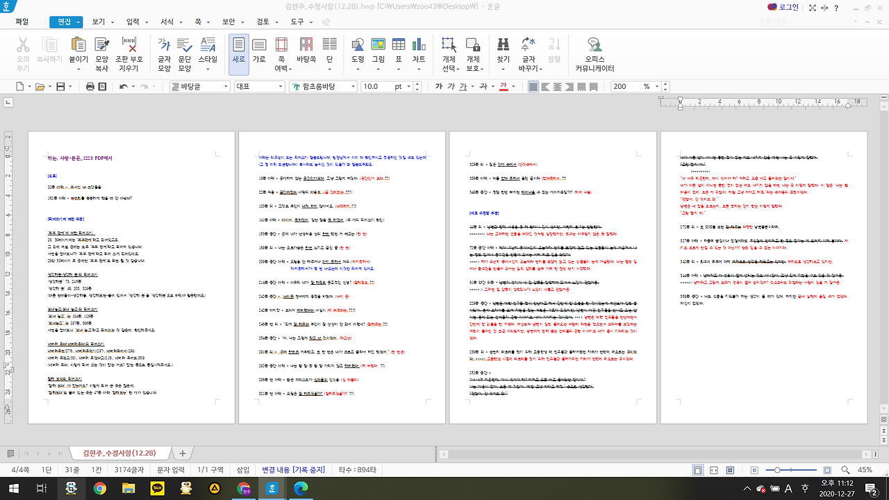Open font color dropdown arrow
The width and height of the screenshot is (889, 500).
pyautogui.click(x=513, y=87)
